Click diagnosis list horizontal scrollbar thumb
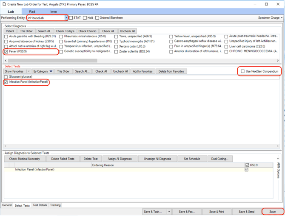The height and width of the screenshot is (216, 285). tap(52, 61)
